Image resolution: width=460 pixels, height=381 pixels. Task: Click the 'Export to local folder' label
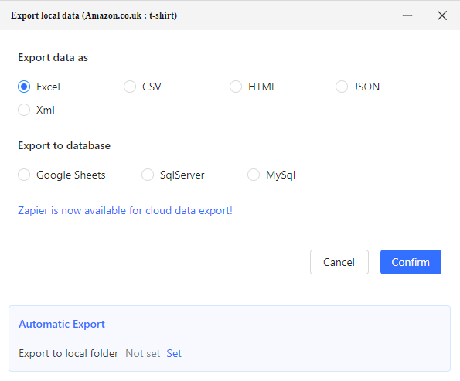click(x=69, y=353)
